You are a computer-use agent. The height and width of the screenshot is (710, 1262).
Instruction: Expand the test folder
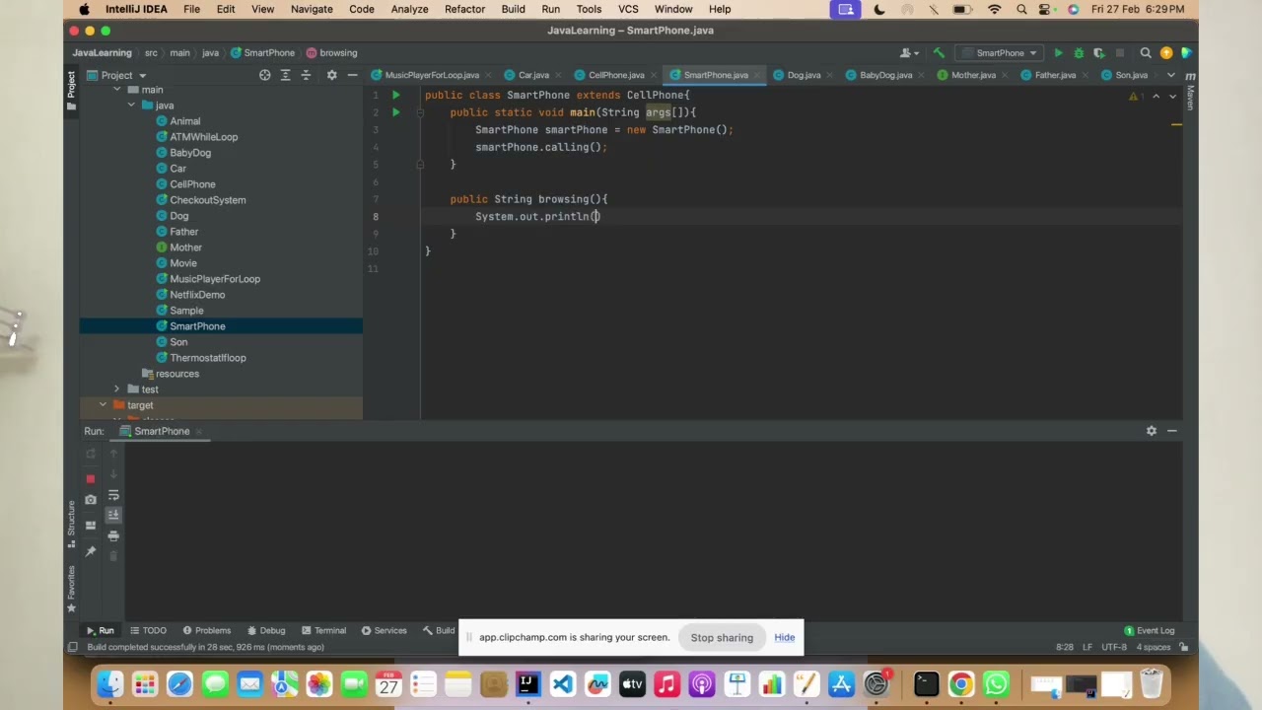[x=117, y=390]
